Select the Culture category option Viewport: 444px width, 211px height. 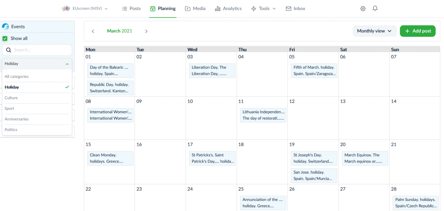click(11, 98)
